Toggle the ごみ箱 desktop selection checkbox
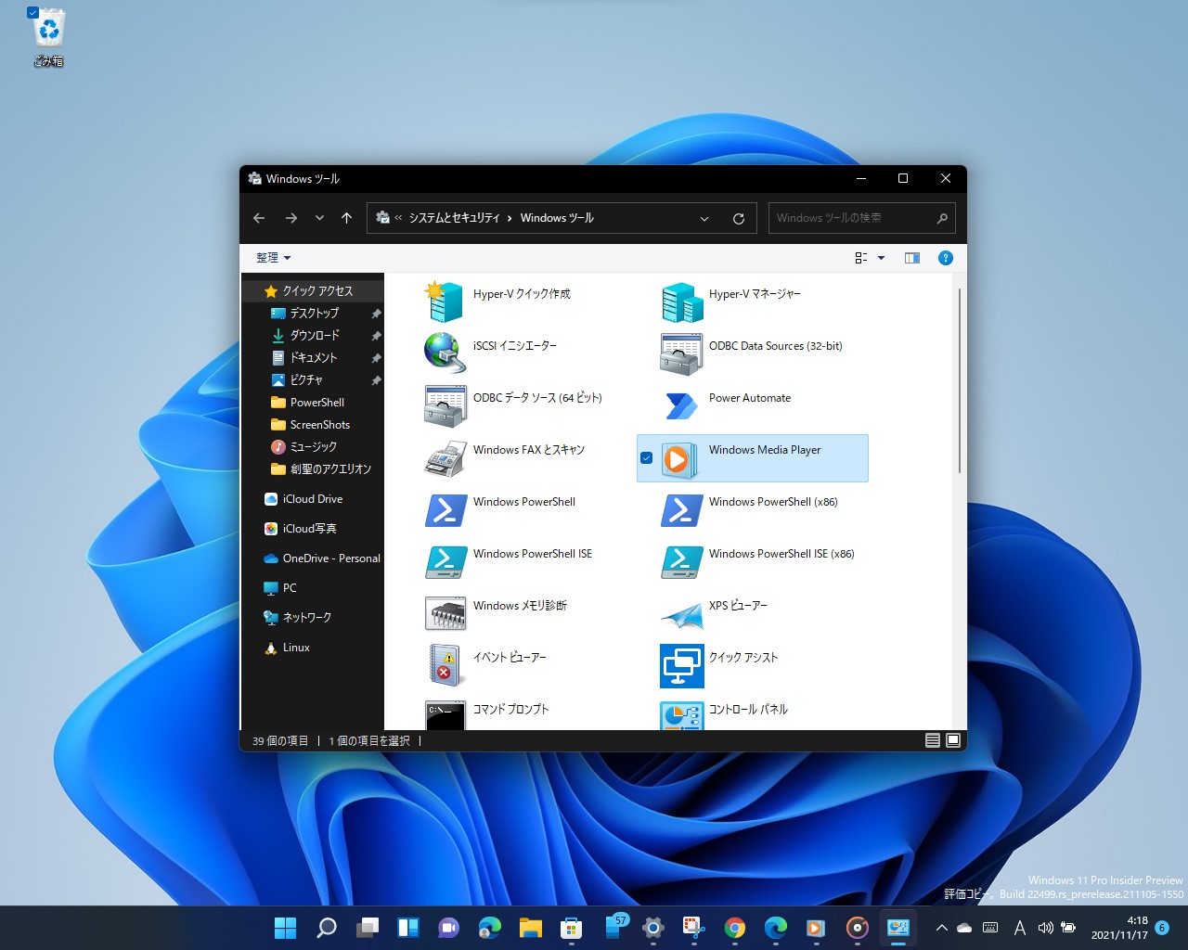Screen dimensions: 1188x950 [34, 13]
